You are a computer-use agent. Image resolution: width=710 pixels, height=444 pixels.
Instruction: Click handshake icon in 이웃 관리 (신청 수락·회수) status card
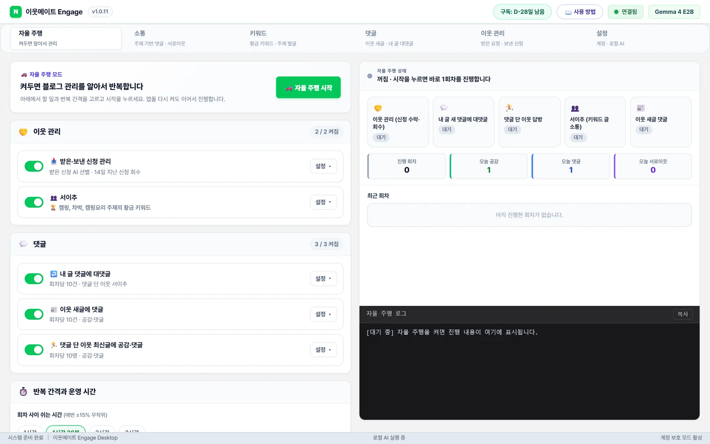tap(378, 108)
